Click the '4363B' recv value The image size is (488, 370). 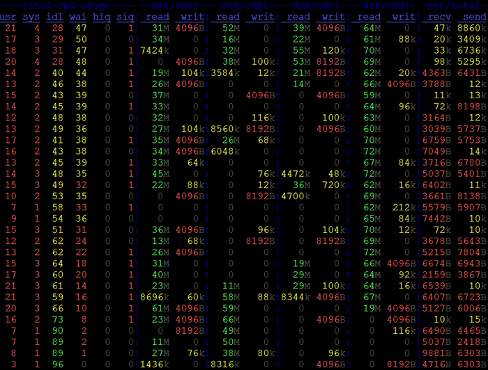(436, 73)
